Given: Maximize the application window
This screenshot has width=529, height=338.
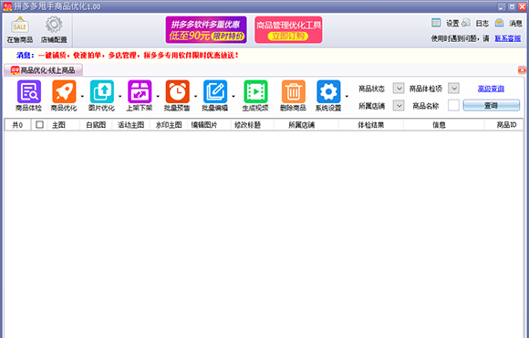Looking at the screenshot, I should click(512, 6).
